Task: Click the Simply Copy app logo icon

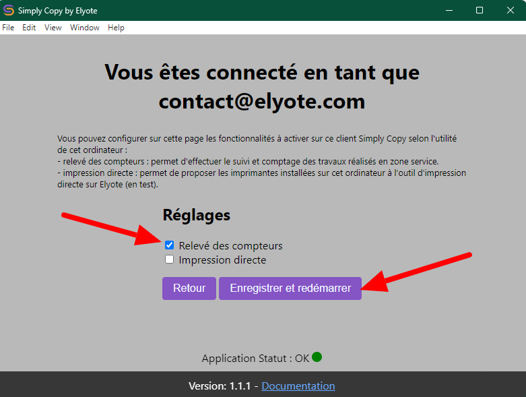Action: pyautogui.click(x=8, y=10)
